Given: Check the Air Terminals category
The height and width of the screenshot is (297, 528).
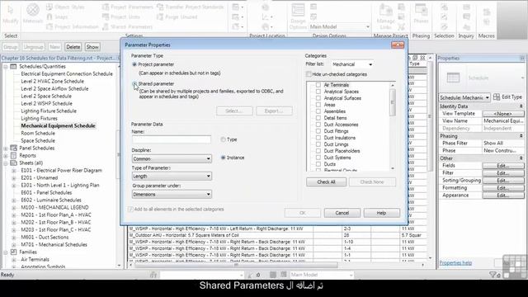Looking at the screenshot, I should pyautogui.click(x=318, y=85).
